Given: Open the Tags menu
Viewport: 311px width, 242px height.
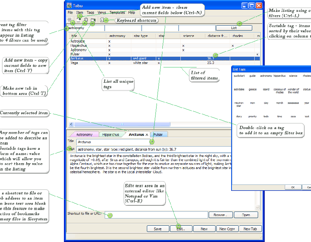Looking at the screenshot, I should [91, 12].
